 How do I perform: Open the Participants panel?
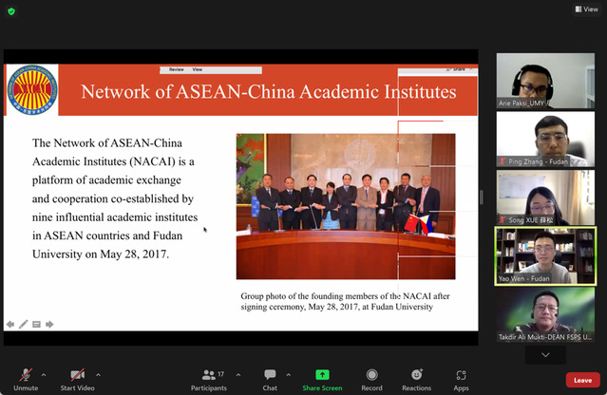209,380
